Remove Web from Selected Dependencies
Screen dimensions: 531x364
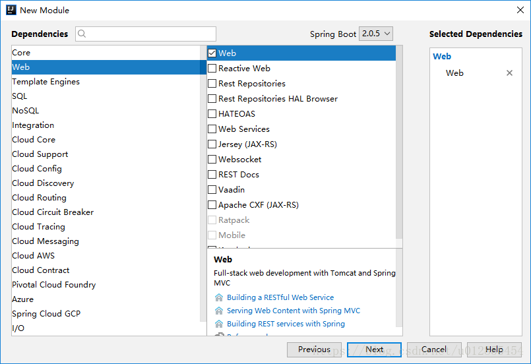[x=509, y=73]
